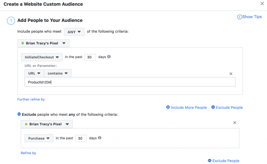Click info icon next to Purchase days
Screen dimensions: 267x164
(x=100, y=138)
